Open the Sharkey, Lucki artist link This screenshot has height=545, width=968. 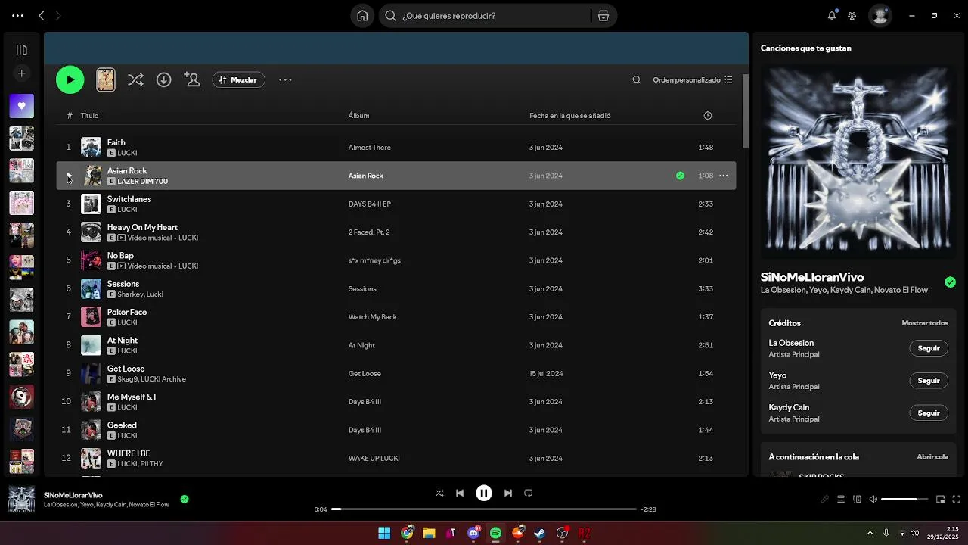(x=140, y=294)
